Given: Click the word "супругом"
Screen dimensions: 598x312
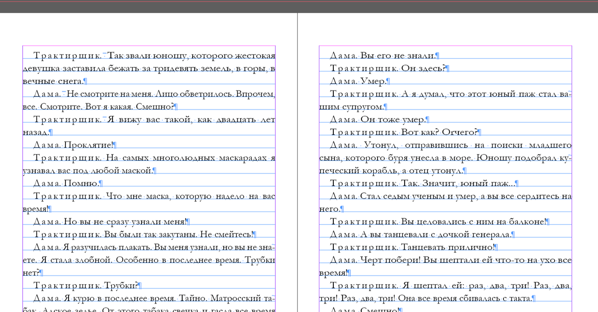Looking at the screenshot, I should coord(363,107).
